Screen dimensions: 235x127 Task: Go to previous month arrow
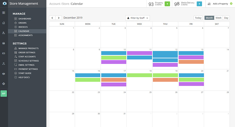pos(52,18)
